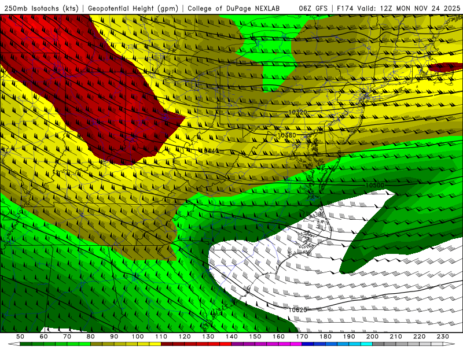The image size is (463, 347).
Task: Click the 10320 height contour label
Action: pos(297,112)
